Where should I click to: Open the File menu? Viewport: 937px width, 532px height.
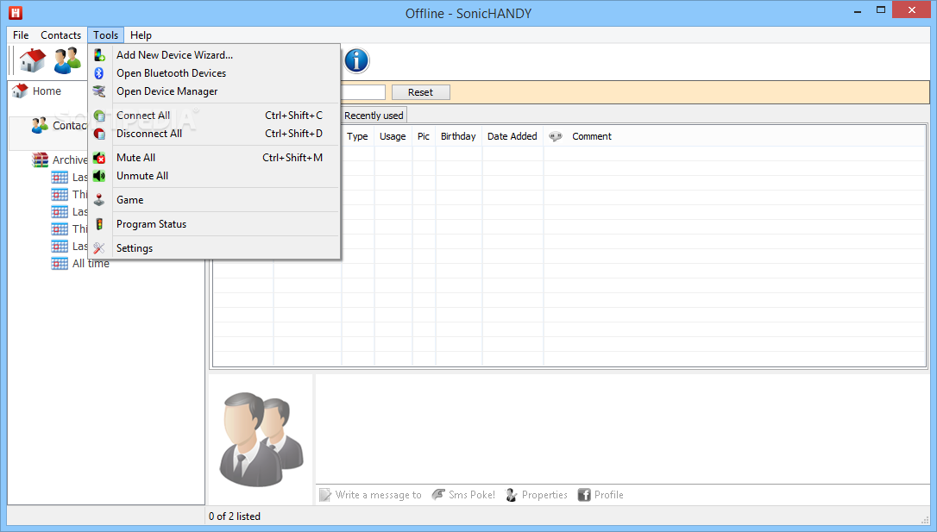pos(21,35)
